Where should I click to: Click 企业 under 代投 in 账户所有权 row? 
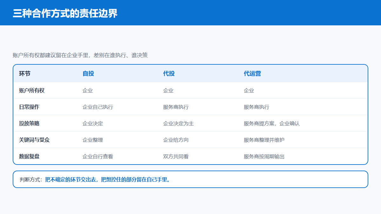[168, 90]
